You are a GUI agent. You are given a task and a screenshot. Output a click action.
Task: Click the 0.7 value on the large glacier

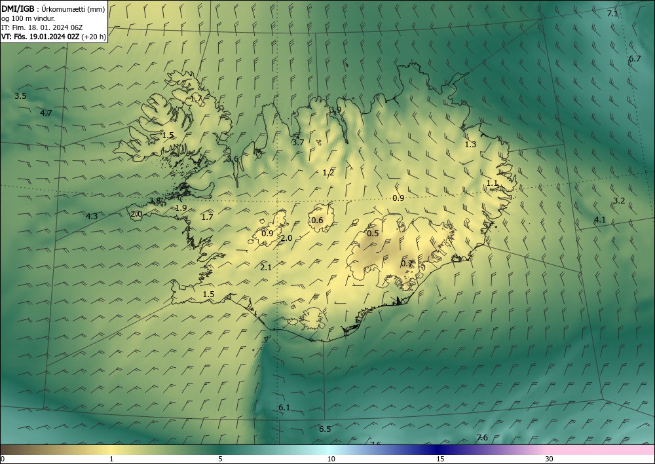point(407,264)
